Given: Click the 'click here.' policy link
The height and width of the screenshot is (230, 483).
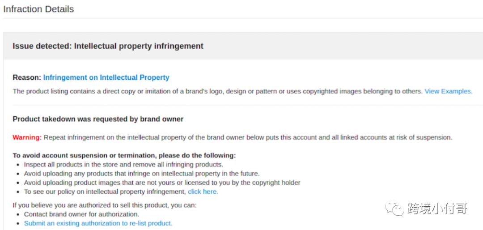Looking at the screenshot, I should tap(203, 192).
